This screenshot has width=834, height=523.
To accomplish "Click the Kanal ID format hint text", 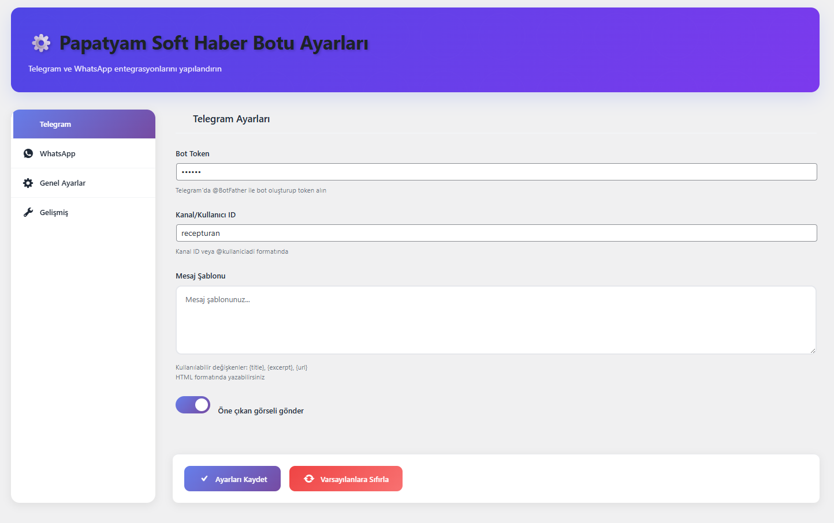I will click(232, 251).
